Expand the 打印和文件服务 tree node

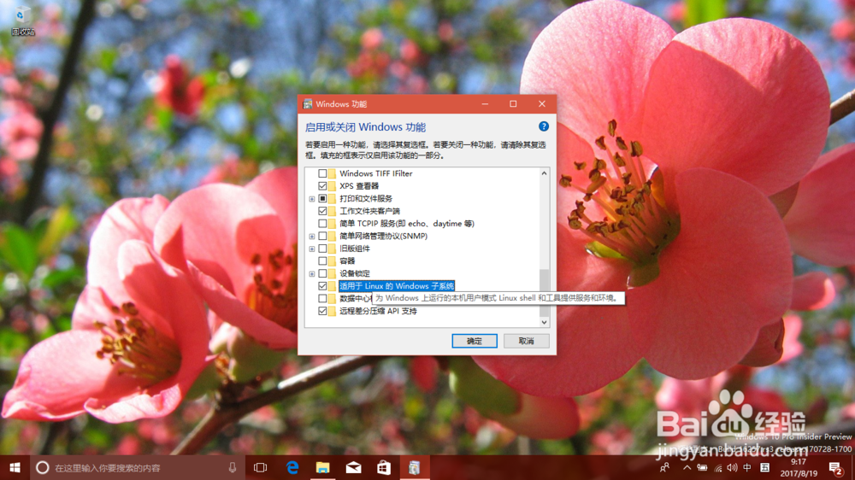coord(311,199)
